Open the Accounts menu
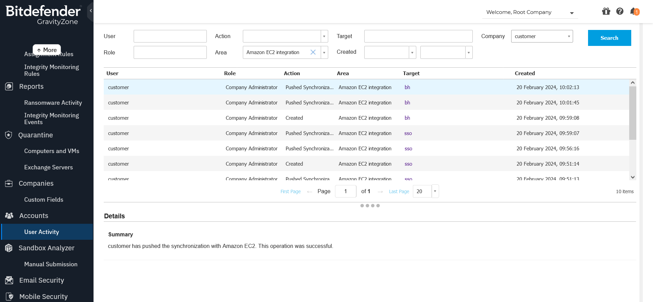Screen dimensions: 653x302 pos(34,216)
